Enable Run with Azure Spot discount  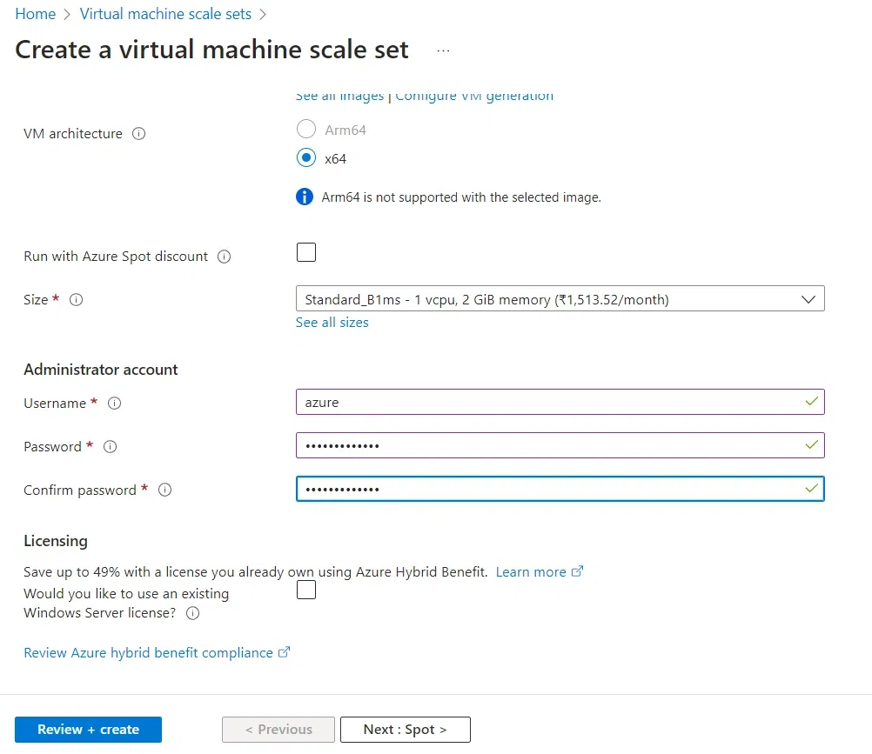click(x=305, y=252)
